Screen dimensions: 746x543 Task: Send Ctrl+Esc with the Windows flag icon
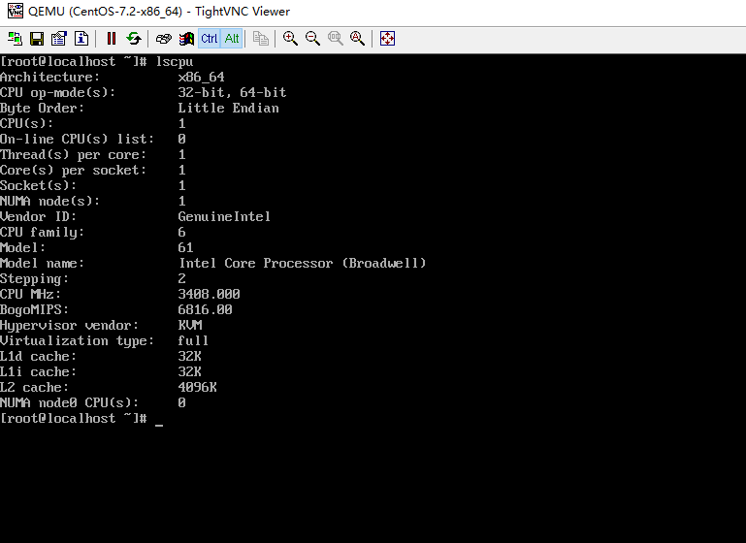(x=186, y=39)
